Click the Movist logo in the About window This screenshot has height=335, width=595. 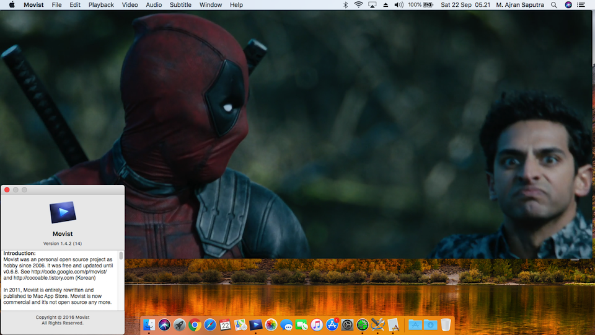point(63,213)
